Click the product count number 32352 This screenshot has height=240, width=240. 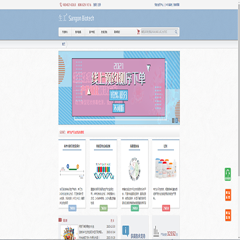click(171, 234)
